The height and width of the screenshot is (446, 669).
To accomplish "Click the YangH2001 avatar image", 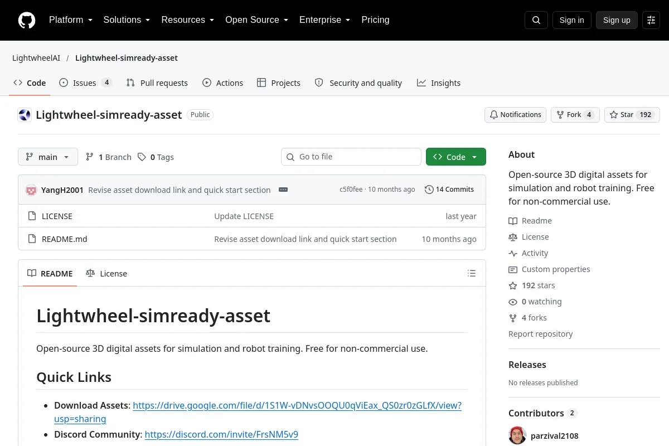I will click(x=31, y=190).
